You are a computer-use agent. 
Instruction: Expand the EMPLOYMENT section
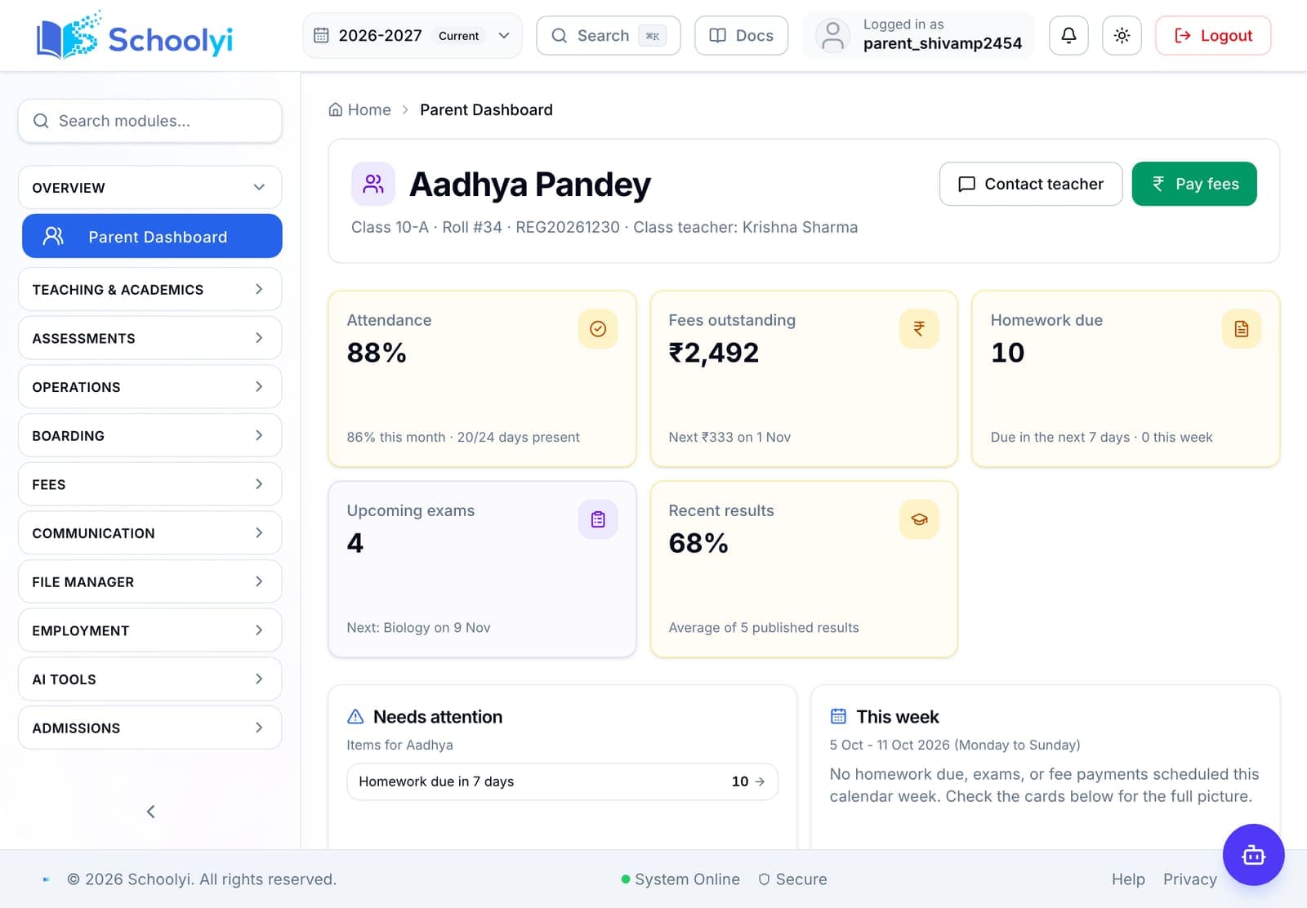click(150, 630)
